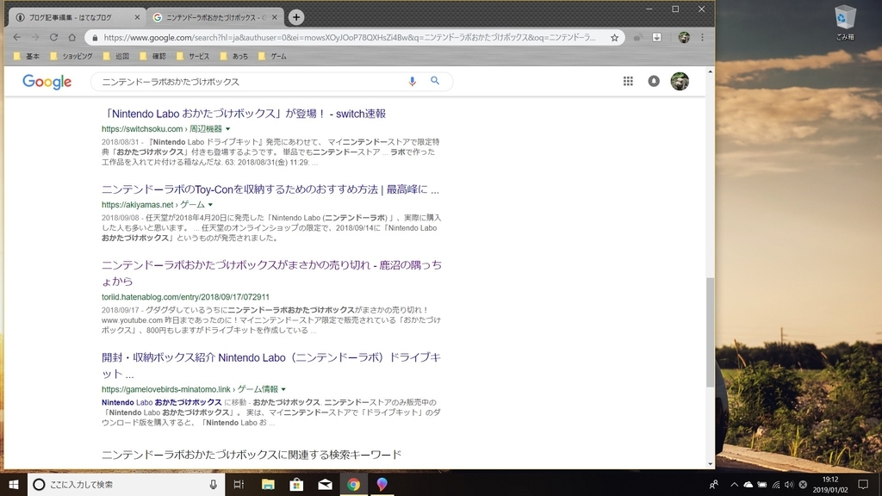Click the Chrome icon in taskbar
Screen dimensions: 882x496
click(x=353, y=484)
